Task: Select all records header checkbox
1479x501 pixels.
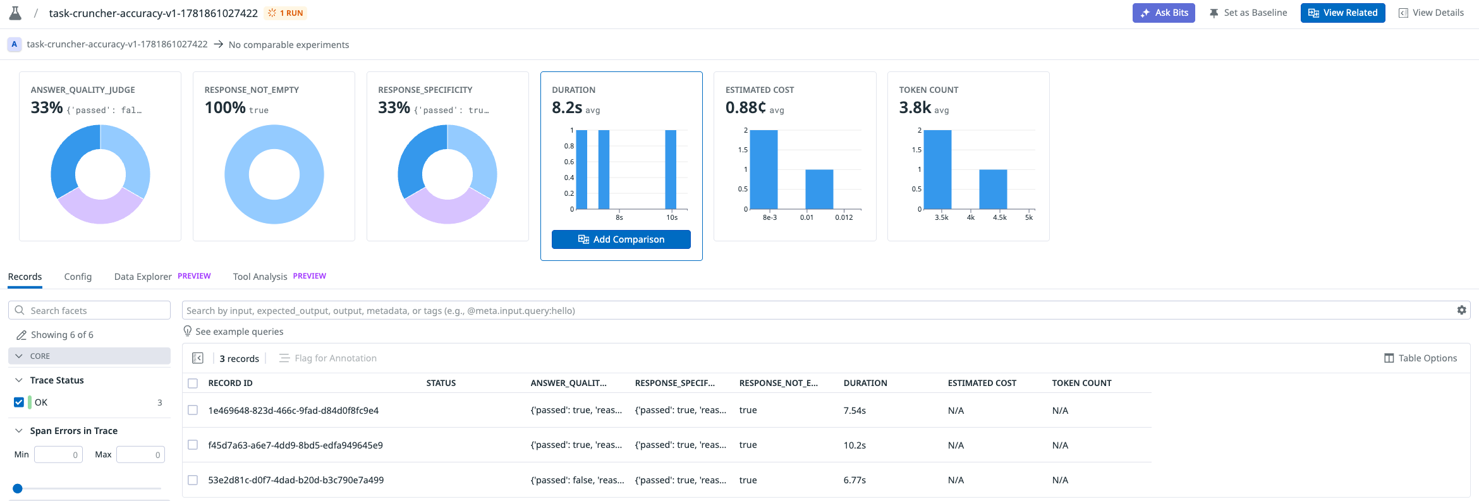Action: pyautogui.click(x=193, y=383)
